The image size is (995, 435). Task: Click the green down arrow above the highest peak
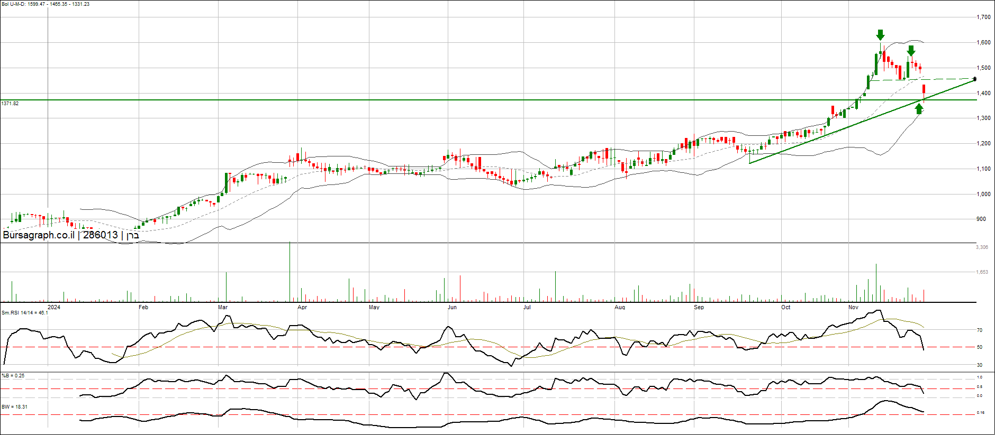[x=880, y=35]
